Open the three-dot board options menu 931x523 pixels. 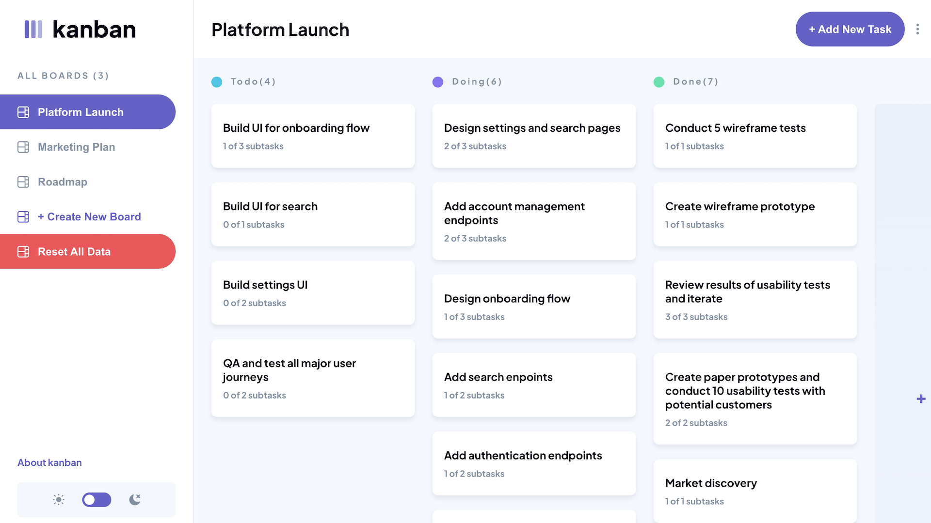(917, 30)
